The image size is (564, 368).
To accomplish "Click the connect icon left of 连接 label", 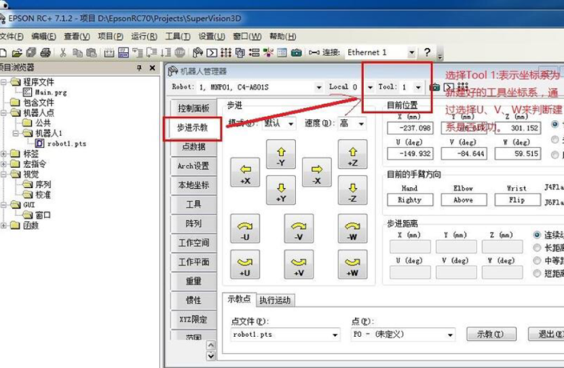I will tap(314, 53).
